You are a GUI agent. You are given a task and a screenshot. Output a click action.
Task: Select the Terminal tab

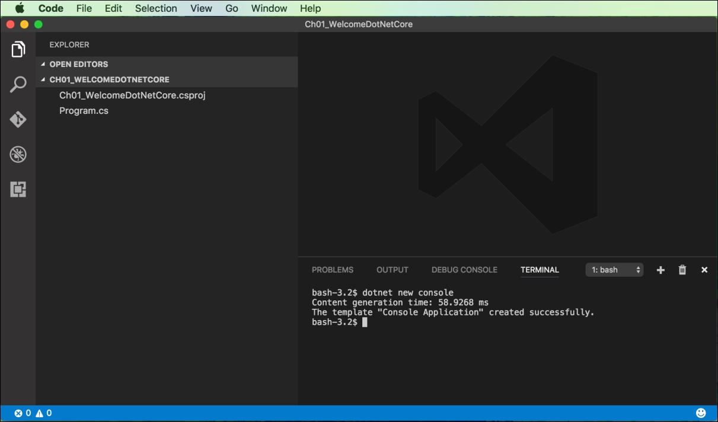coord(540,270)
